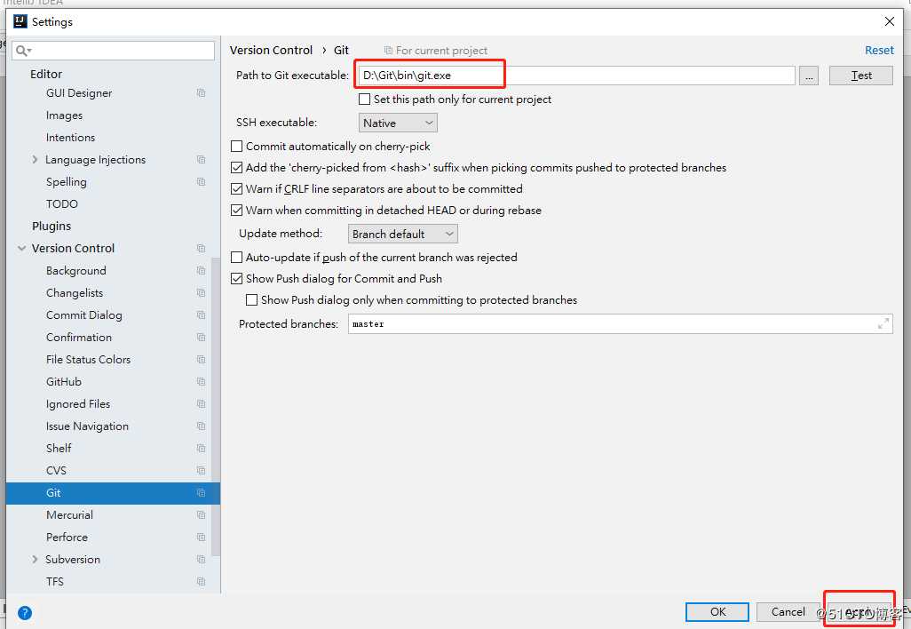Uncheck Warn when committing in detached HEAD

pyautogui.click(x=236, y=211)
